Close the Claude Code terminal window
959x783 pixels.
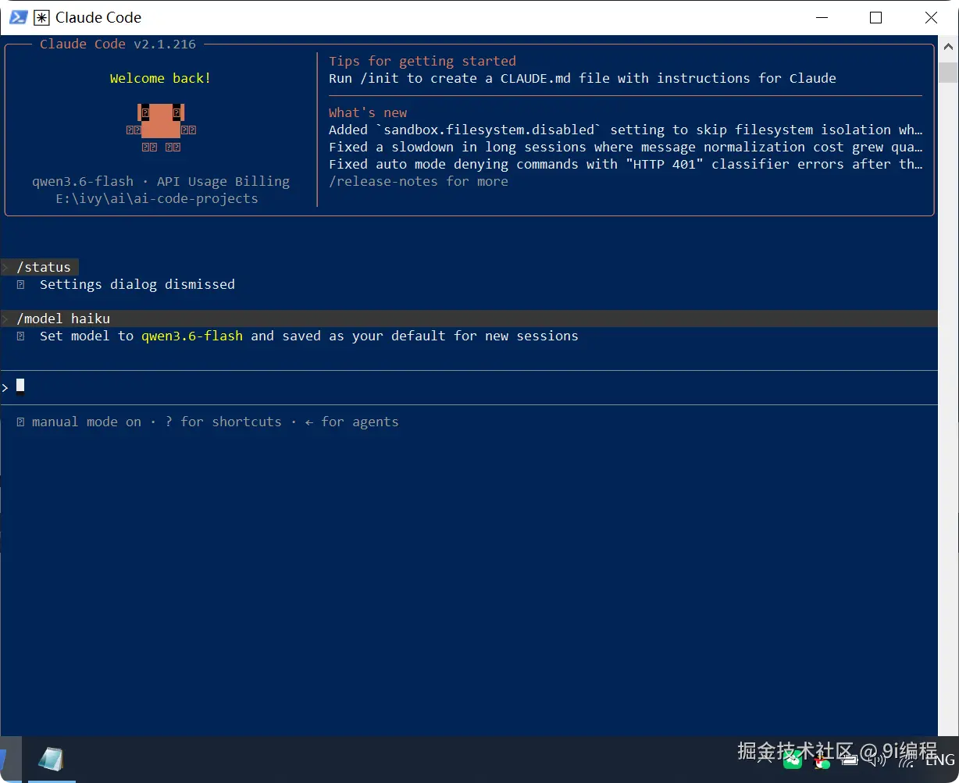[x=931, y=17]
